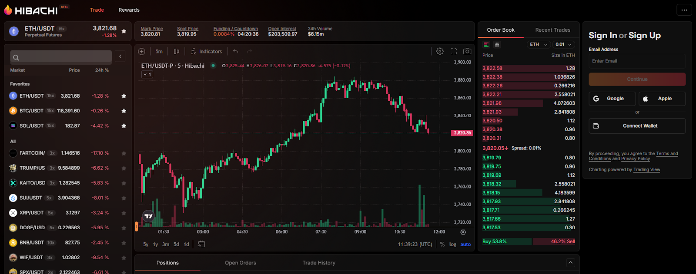Set chart range to 5d
Viewport: 696px width, 274px height.
coord(176,244)
